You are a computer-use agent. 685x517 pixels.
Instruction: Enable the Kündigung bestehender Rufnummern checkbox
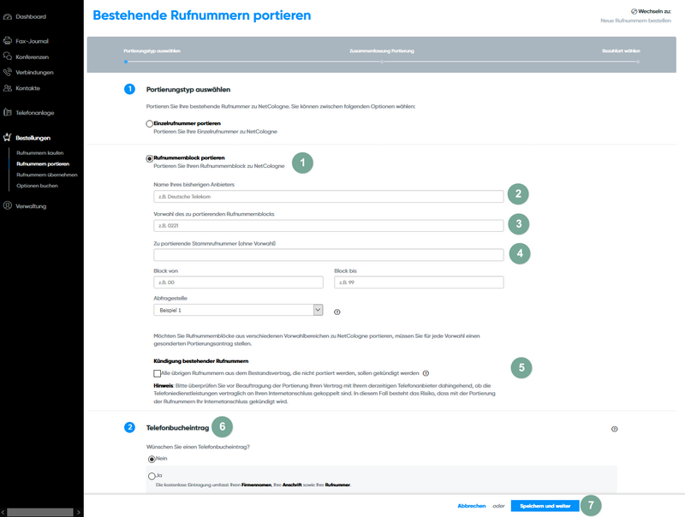point(157,373)
